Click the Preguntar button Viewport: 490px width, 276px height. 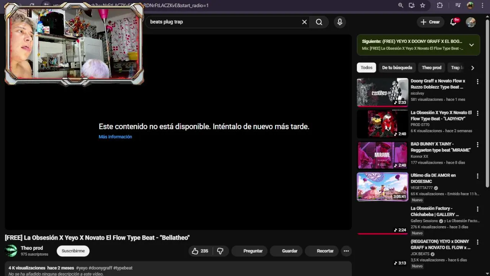(249, 251)
